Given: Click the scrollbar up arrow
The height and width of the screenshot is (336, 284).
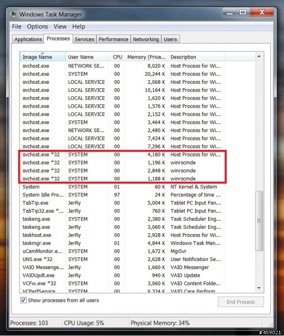Looking at the screenshot, I should [x=259, y=56].
